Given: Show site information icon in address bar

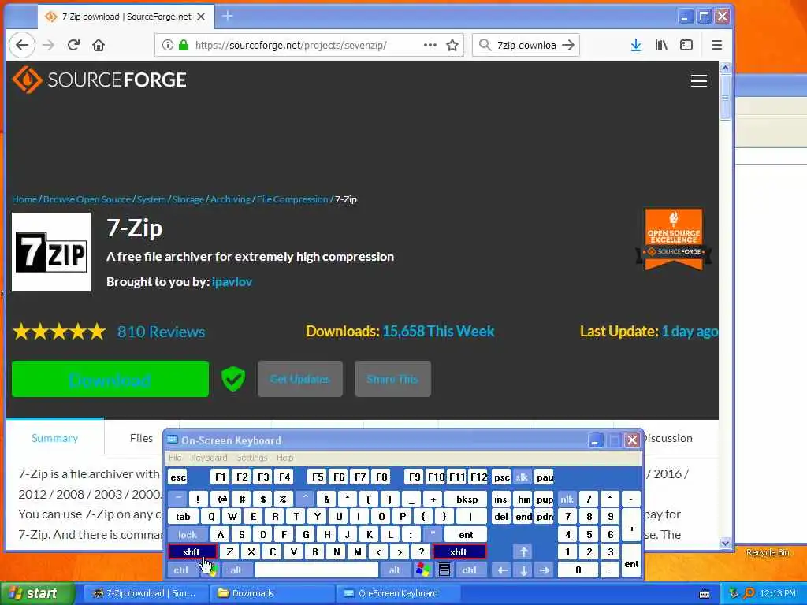Looking at the screenshot, I should pyautogui.click(x=167, y=45).
